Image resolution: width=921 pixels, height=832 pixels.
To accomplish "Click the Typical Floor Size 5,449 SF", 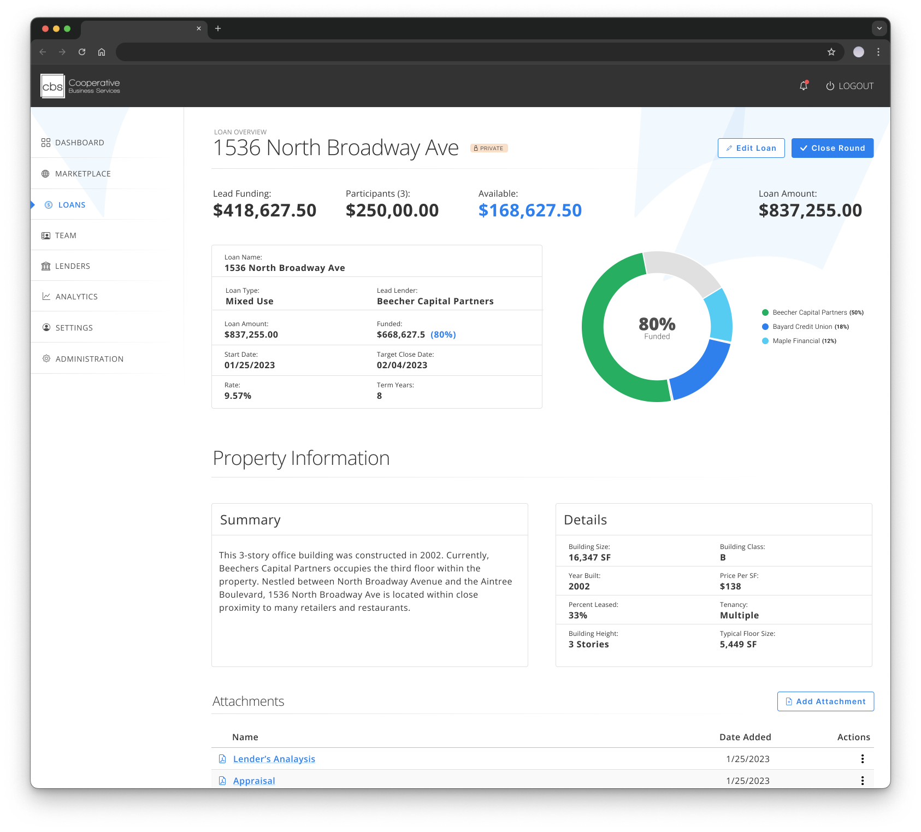I will click(738, 644).
